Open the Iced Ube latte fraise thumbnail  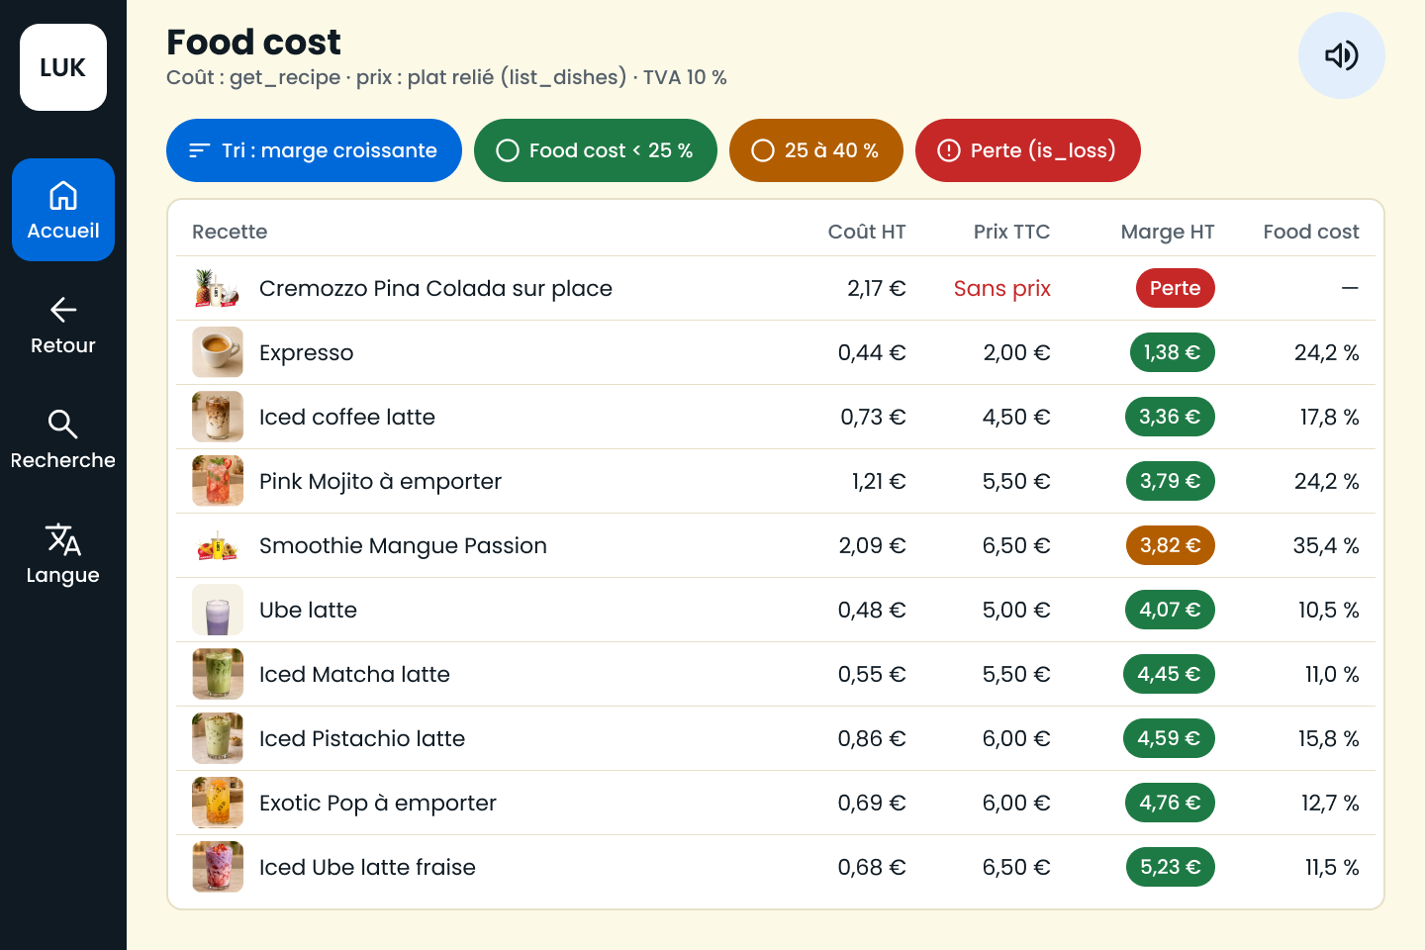(x=218, y=867)
